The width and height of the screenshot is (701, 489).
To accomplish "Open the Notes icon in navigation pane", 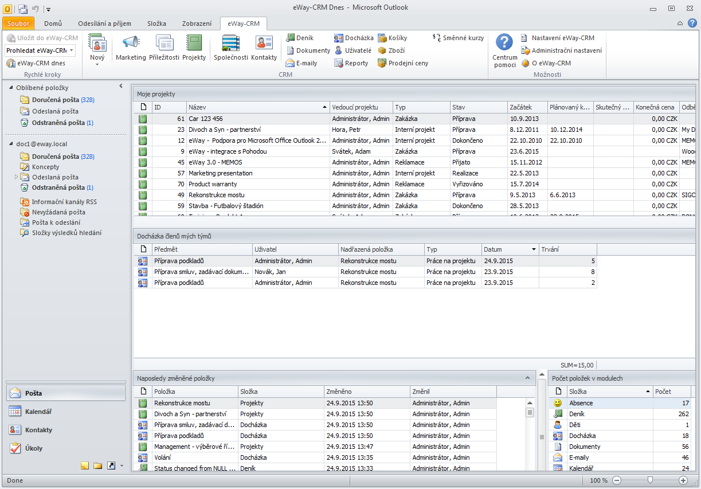I will point(85,465).
